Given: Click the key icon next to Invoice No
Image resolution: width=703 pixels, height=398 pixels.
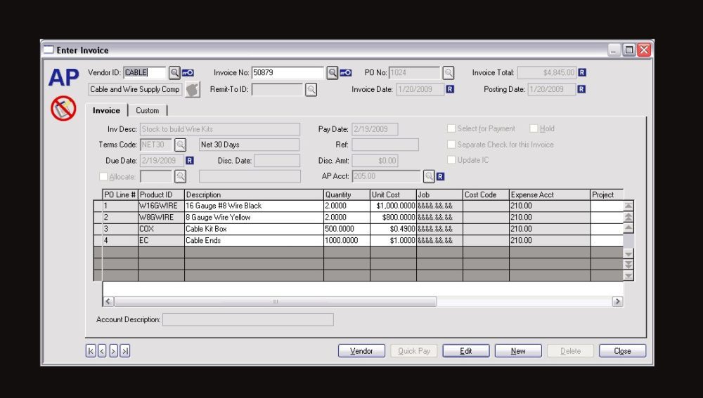Looking at the screenshot, I should pyautogui.click(x=345, y=72).
